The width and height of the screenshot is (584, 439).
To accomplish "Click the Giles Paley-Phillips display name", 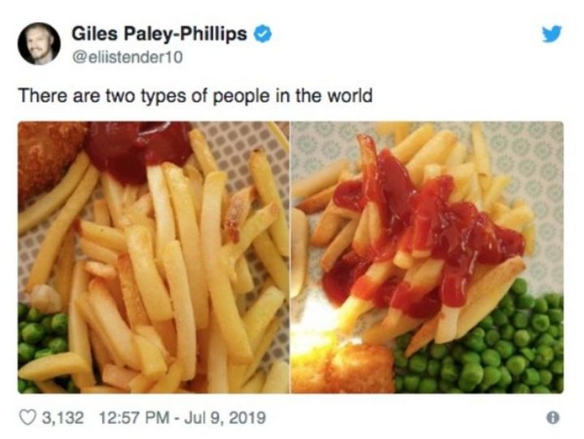I will click(x=159, y=33).
